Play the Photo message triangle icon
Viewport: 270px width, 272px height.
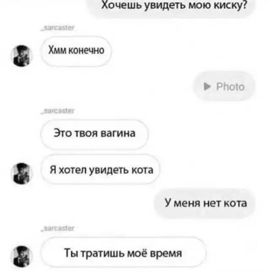(x=207, y=86)
